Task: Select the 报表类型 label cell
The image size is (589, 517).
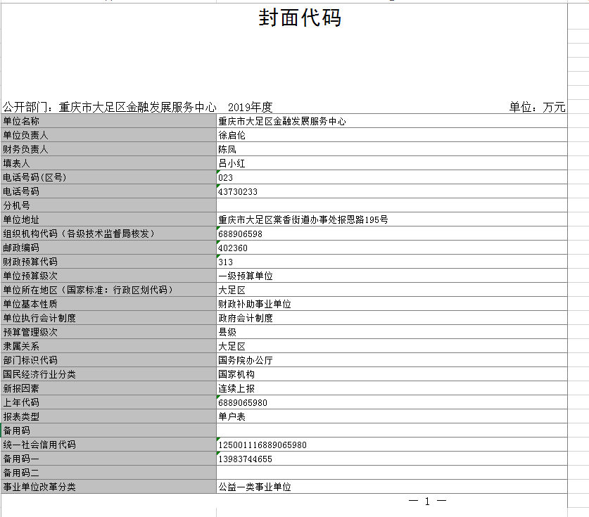Action: [x=108, y=416]
